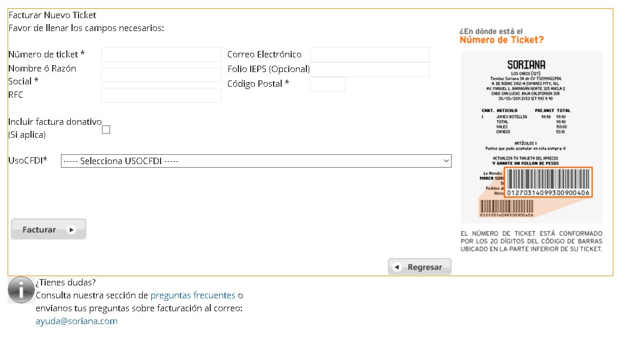This screenshot has height=340, width=618.
Task: Focus the Nombre ó Razón Social field
Action: 161,74
